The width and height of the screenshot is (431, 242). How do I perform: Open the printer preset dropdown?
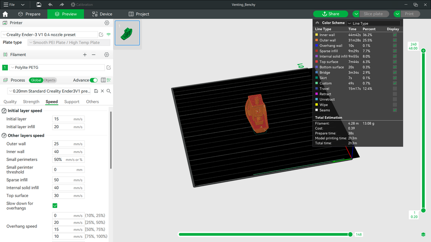pos(50,34)
